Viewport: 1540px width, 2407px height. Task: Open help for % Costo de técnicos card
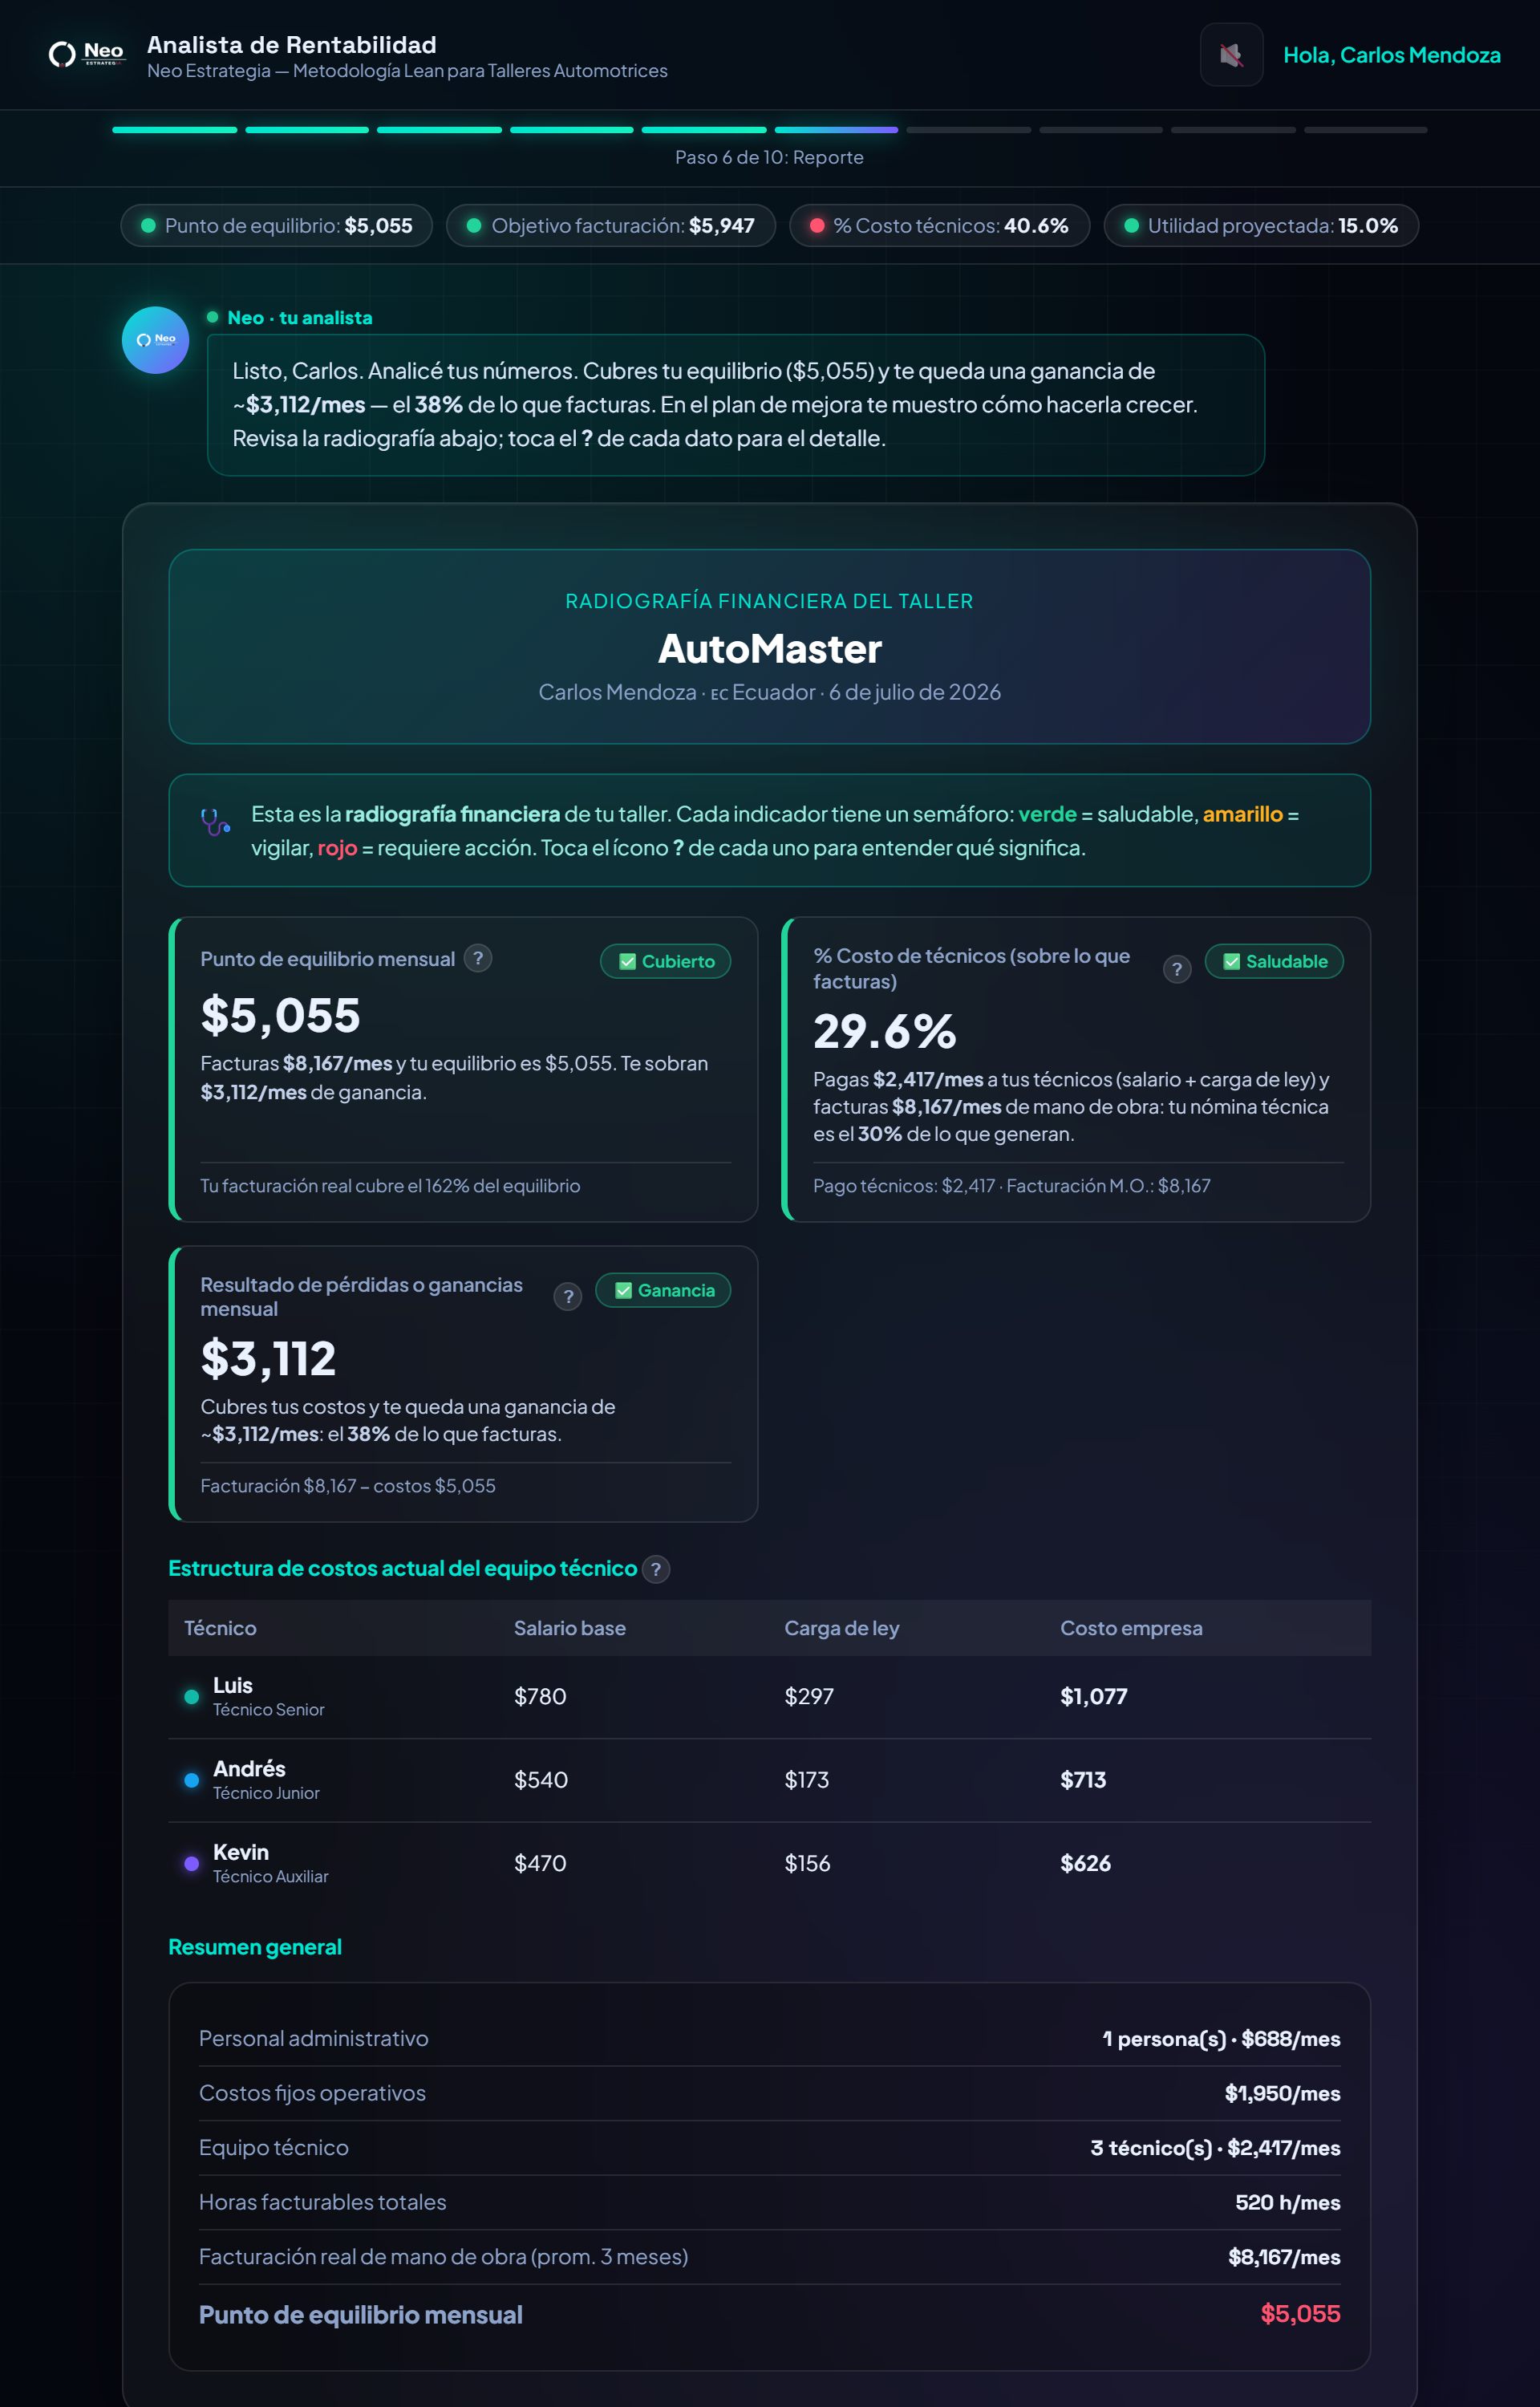[1177, 969]
